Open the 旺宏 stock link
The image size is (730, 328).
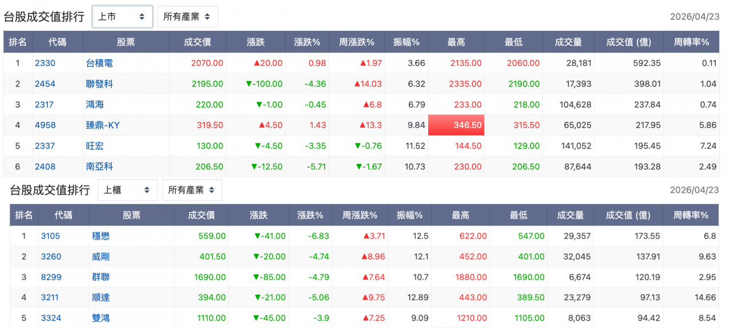tap(95, 146)
